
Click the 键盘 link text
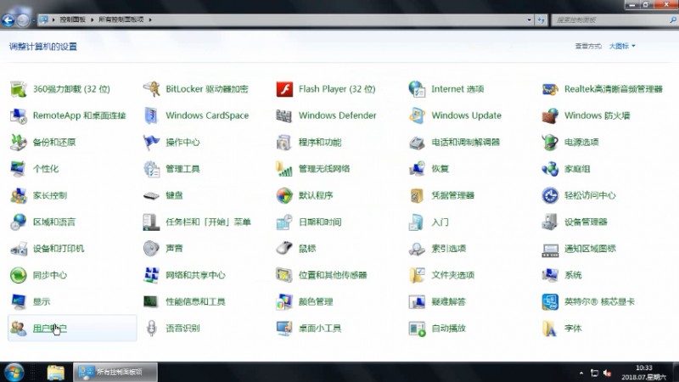174,195
